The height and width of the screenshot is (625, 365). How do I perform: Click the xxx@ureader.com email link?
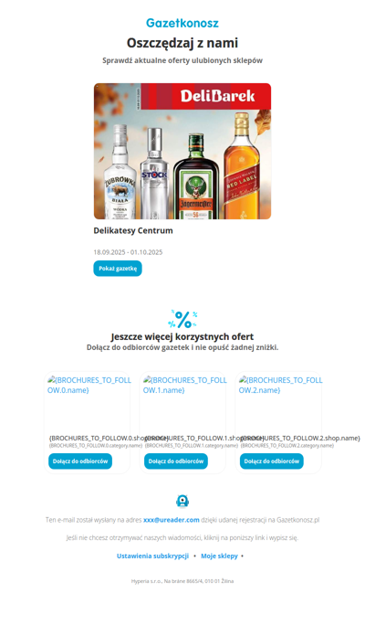click(172, 520)
